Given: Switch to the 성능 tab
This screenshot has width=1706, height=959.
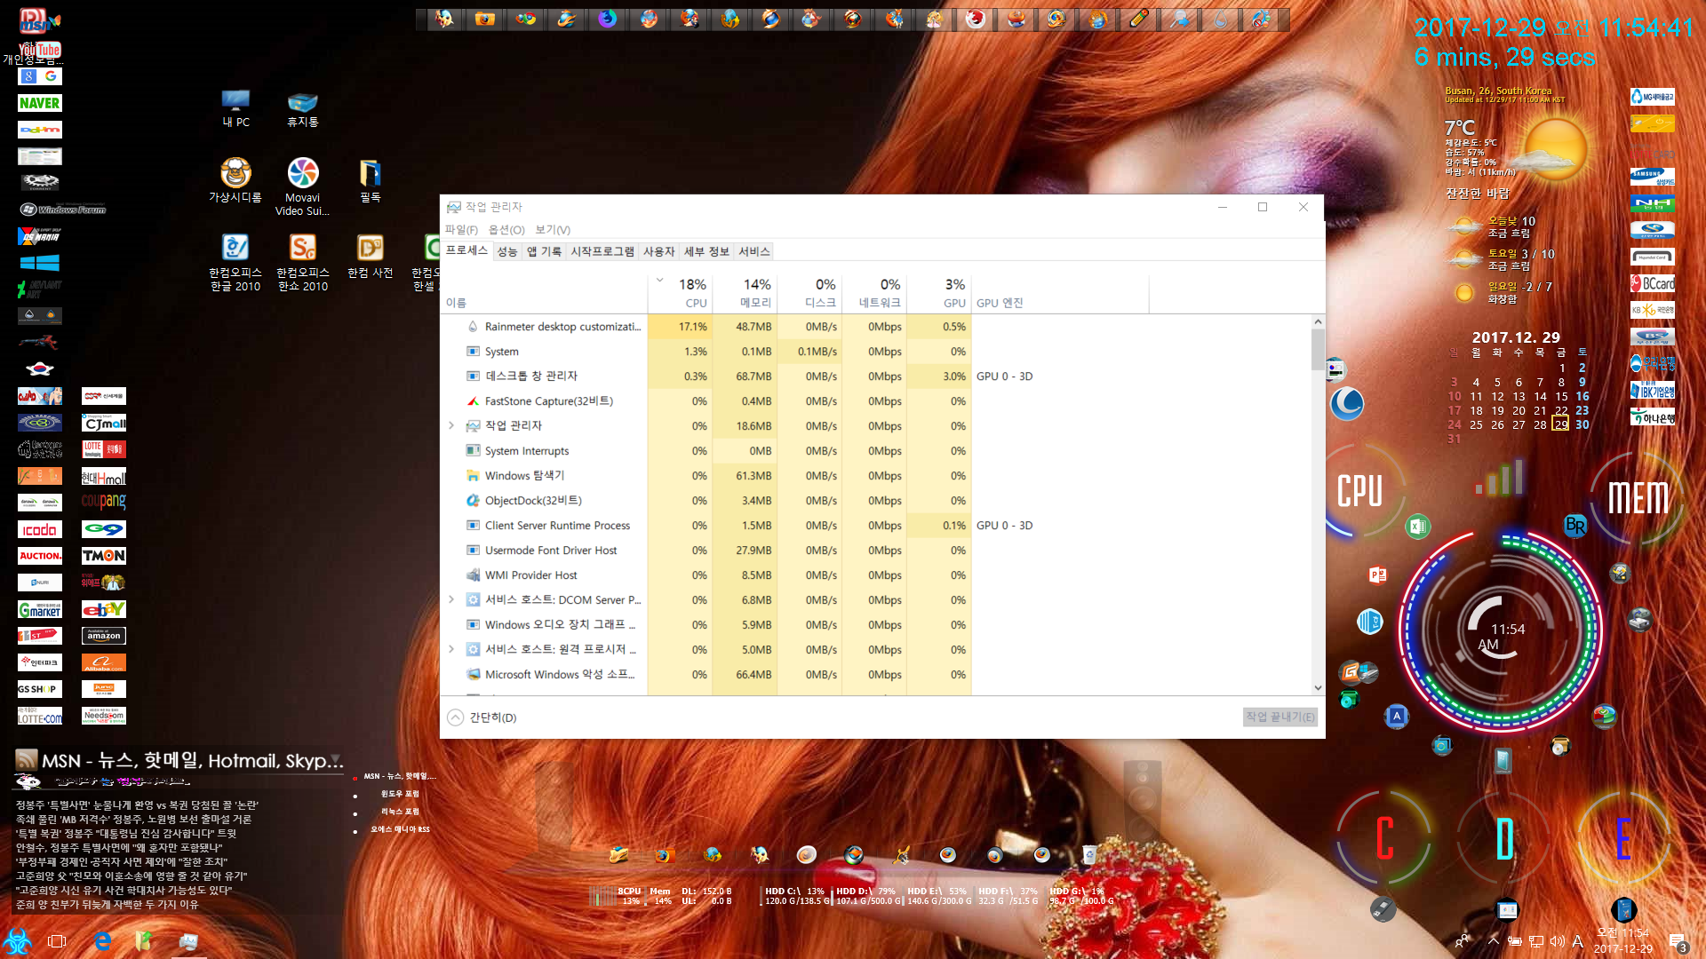Looking at the screenshot, I should click(x=506, y=251).
